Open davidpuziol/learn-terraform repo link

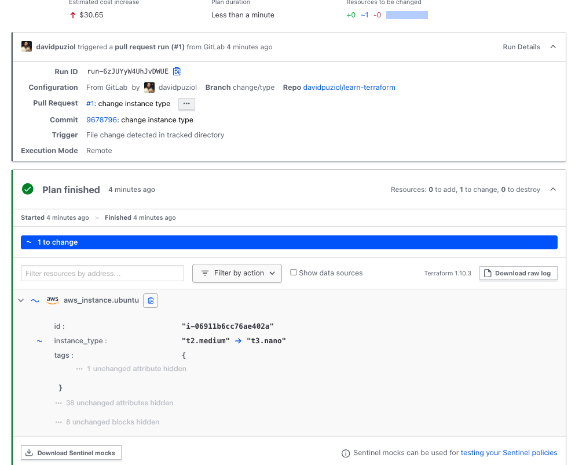[x=349, y=88]
